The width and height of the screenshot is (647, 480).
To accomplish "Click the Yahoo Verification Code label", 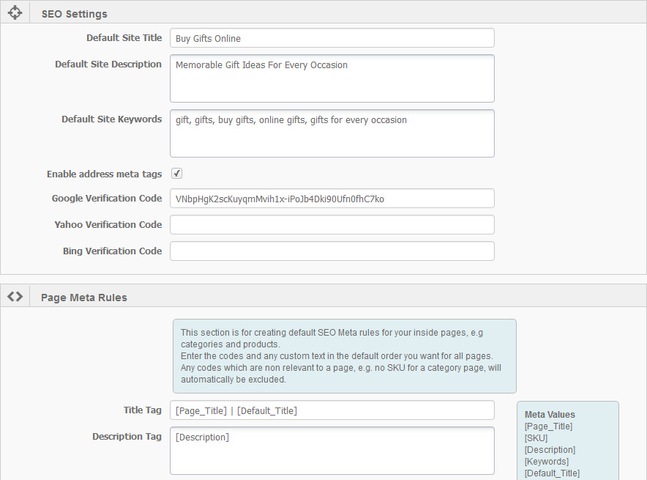I will click(x=108, y=224).
